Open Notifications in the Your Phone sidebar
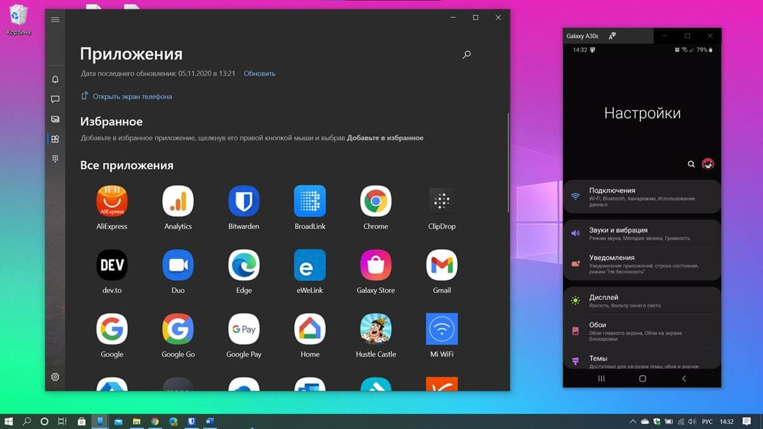The height and width of the screenshot is (429, 763). [x=55, y=79]
